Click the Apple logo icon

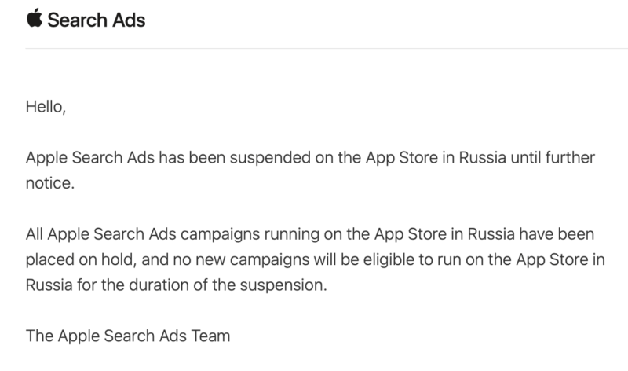tap(35, 18)
